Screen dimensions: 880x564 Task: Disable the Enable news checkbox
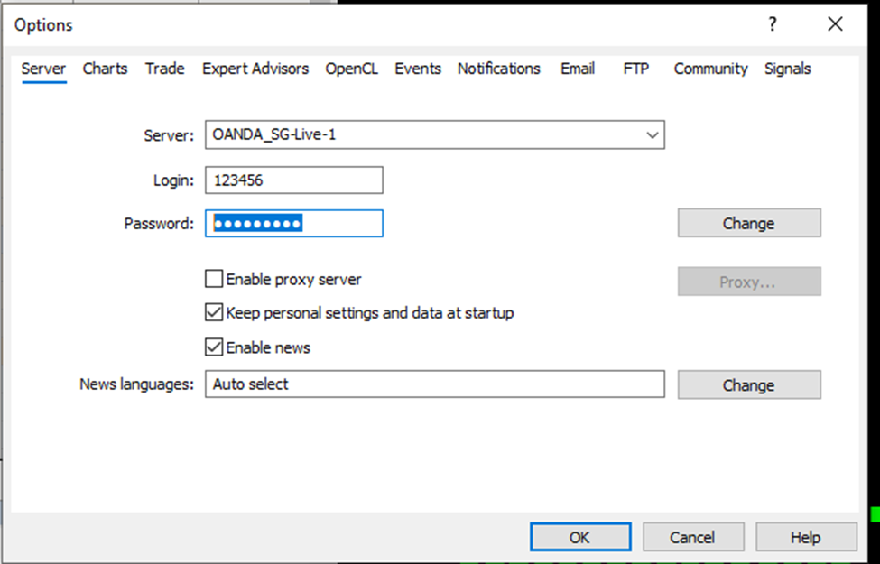[214, 347]
